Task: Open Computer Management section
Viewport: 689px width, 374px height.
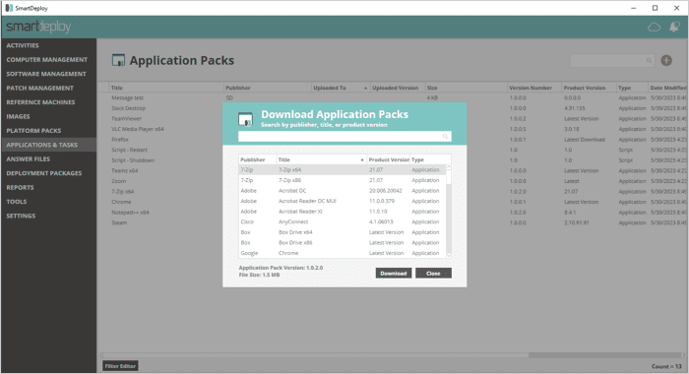Action: tap(48, 59)
